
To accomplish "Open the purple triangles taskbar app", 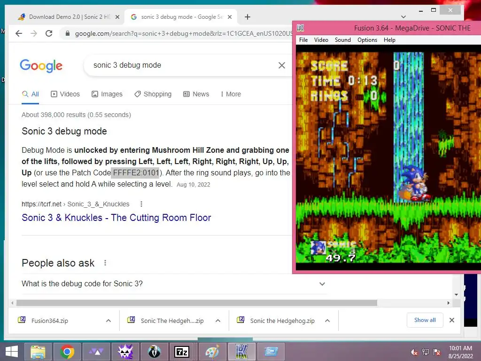I will tap(96, 352).
